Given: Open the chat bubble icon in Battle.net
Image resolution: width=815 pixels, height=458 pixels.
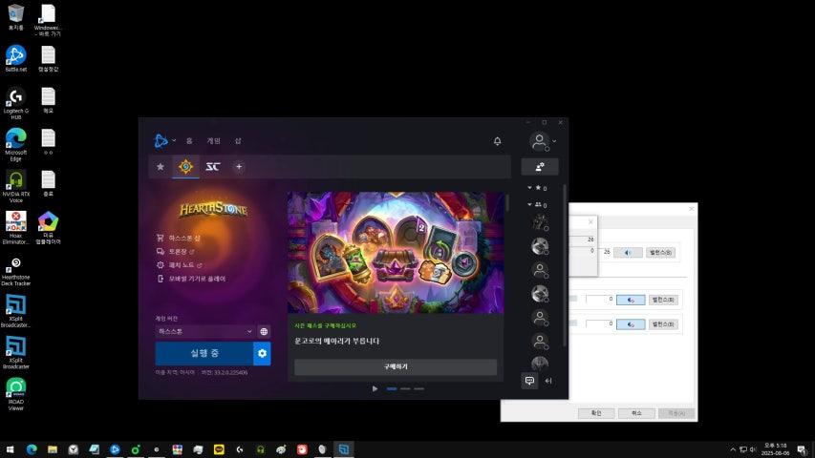Looking at the screenshot, I should point(529,381).
